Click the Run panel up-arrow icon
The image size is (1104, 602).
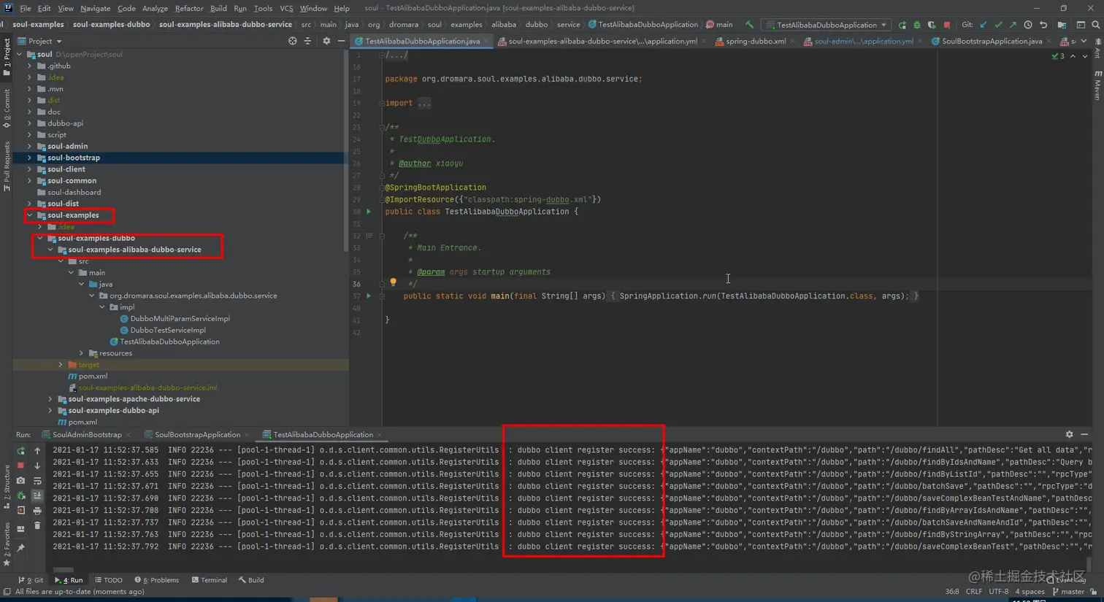point(37,451)
